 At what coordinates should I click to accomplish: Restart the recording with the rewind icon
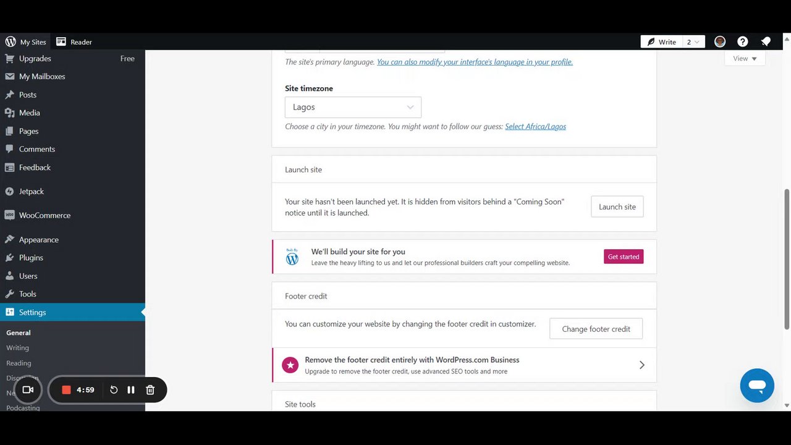114,390
